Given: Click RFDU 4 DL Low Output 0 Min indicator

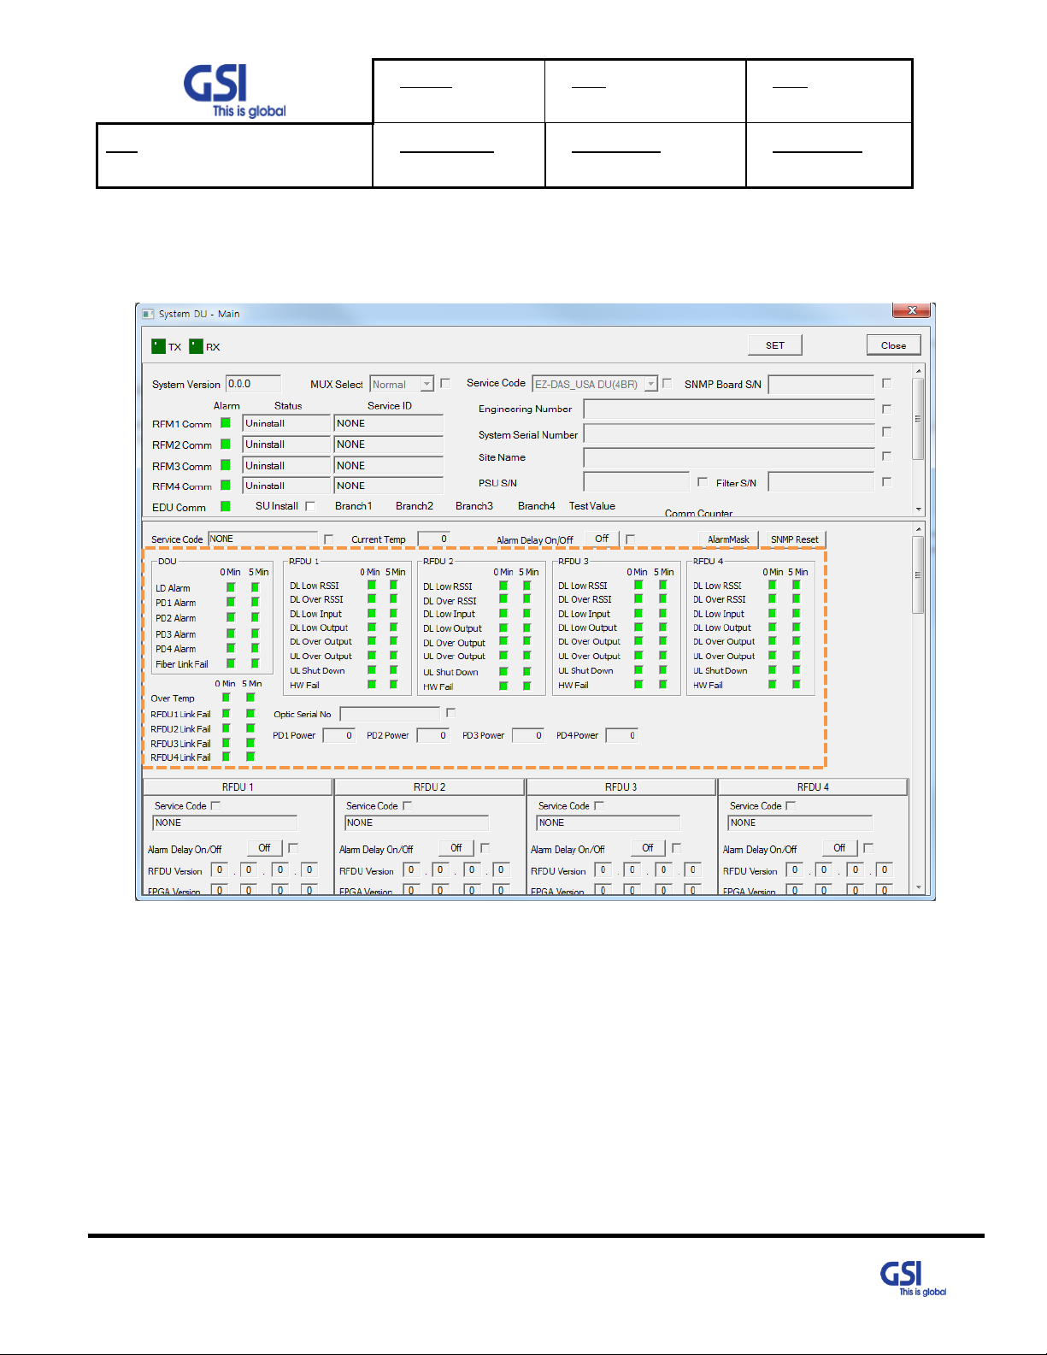Looking at the screenshot, I should coord(772,627).
